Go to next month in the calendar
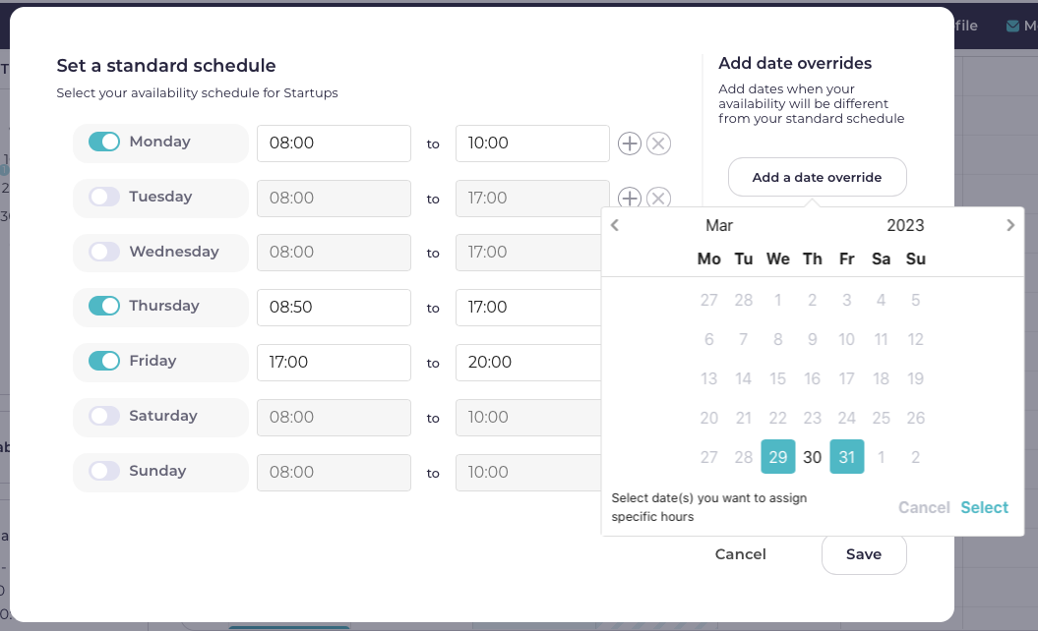 click(x=1010, y=225)
